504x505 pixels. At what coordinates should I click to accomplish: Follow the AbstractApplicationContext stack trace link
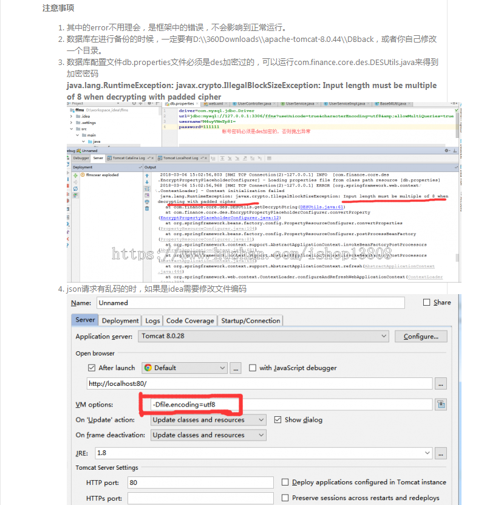coord(400,266)
